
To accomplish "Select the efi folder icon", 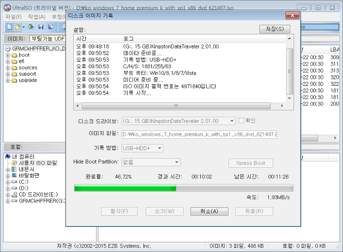I will pos(15,61).
